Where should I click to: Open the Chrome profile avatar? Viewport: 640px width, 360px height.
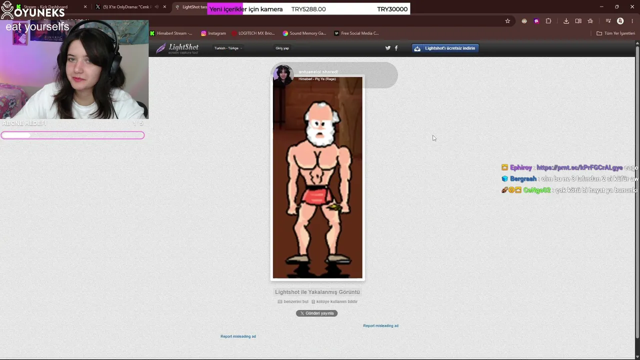(x=620, y=21)
